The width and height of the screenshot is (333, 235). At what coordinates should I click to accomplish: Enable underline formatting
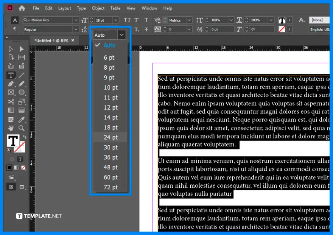coord(146,20)
